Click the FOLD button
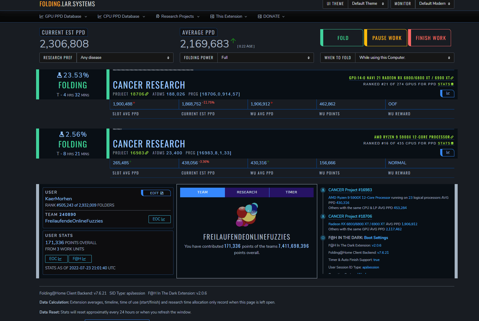The height and width of the screenshot is (321, 479). (x=342, y=38)
